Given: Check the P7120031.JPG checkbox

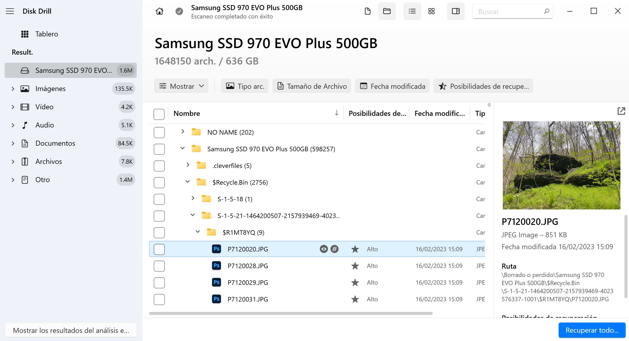Looking at the screenshot, I should point(159,299).
